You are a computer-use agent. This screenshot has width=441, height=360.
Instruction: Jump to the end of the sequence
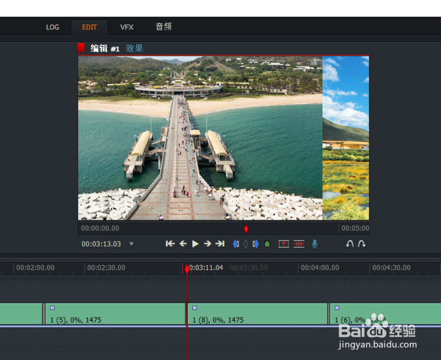220,243
